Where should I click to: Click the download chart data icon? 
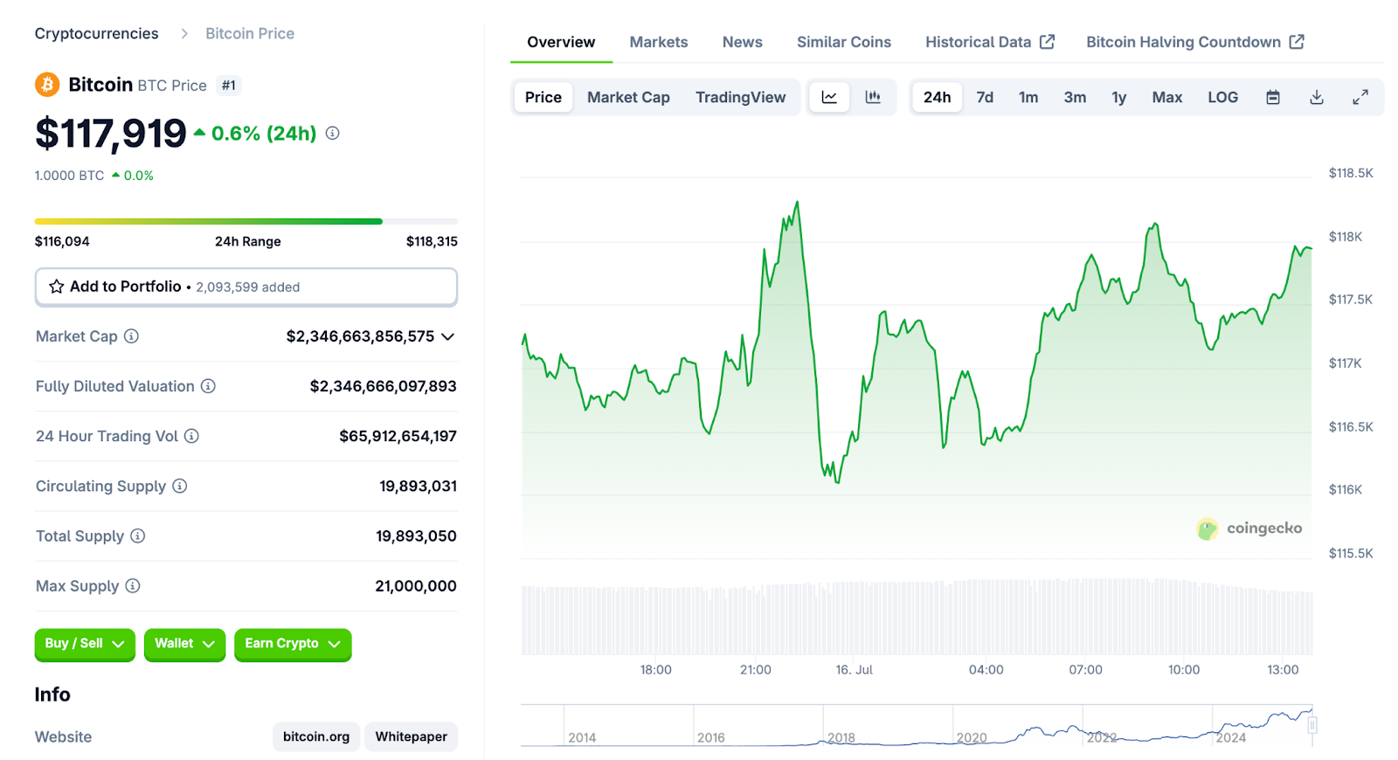[1317, 97]
